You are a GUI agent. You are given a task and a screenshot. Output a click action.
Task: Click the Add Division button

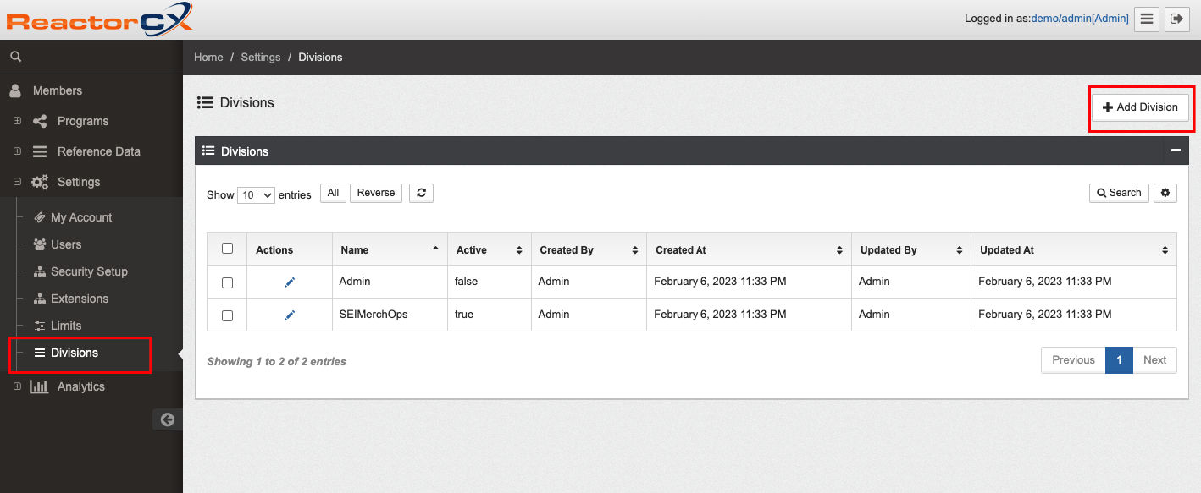[x=1140, y=107]
